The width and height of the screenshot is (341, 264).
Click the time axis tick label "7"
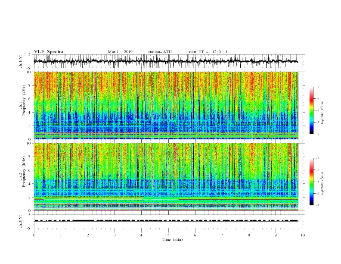[222, 235]
